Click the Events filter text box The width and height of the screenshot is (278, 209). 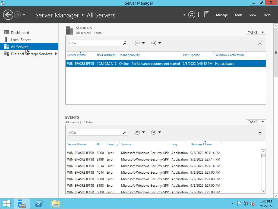(x=95, y=132)
